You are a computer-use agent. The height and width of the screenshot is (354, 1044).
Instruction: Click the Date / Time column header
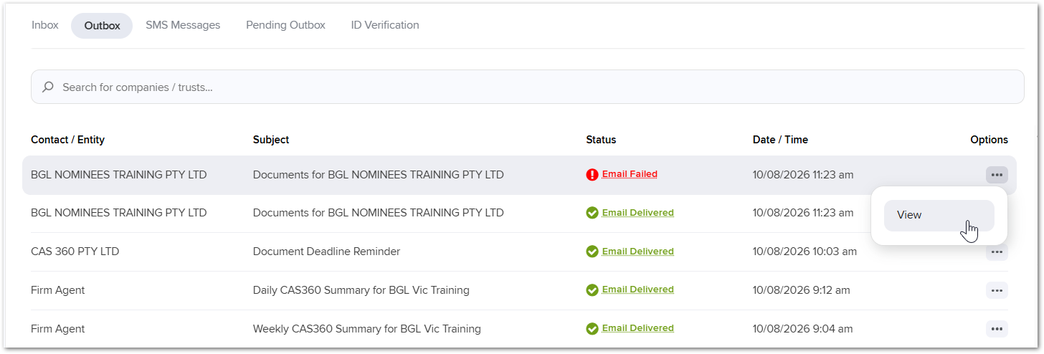(x=780, y=140)
